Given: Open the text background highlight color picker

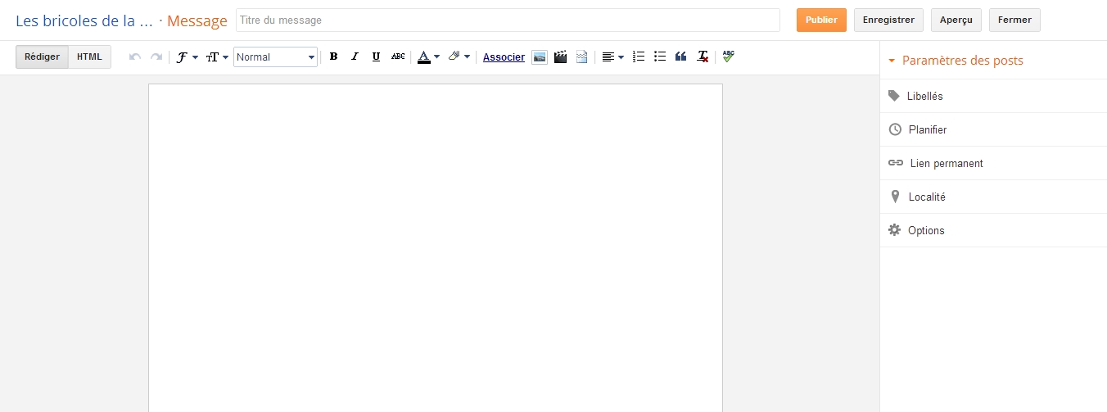Looking at the screenshot, I should pyautogui.click(x=459, y=57).
